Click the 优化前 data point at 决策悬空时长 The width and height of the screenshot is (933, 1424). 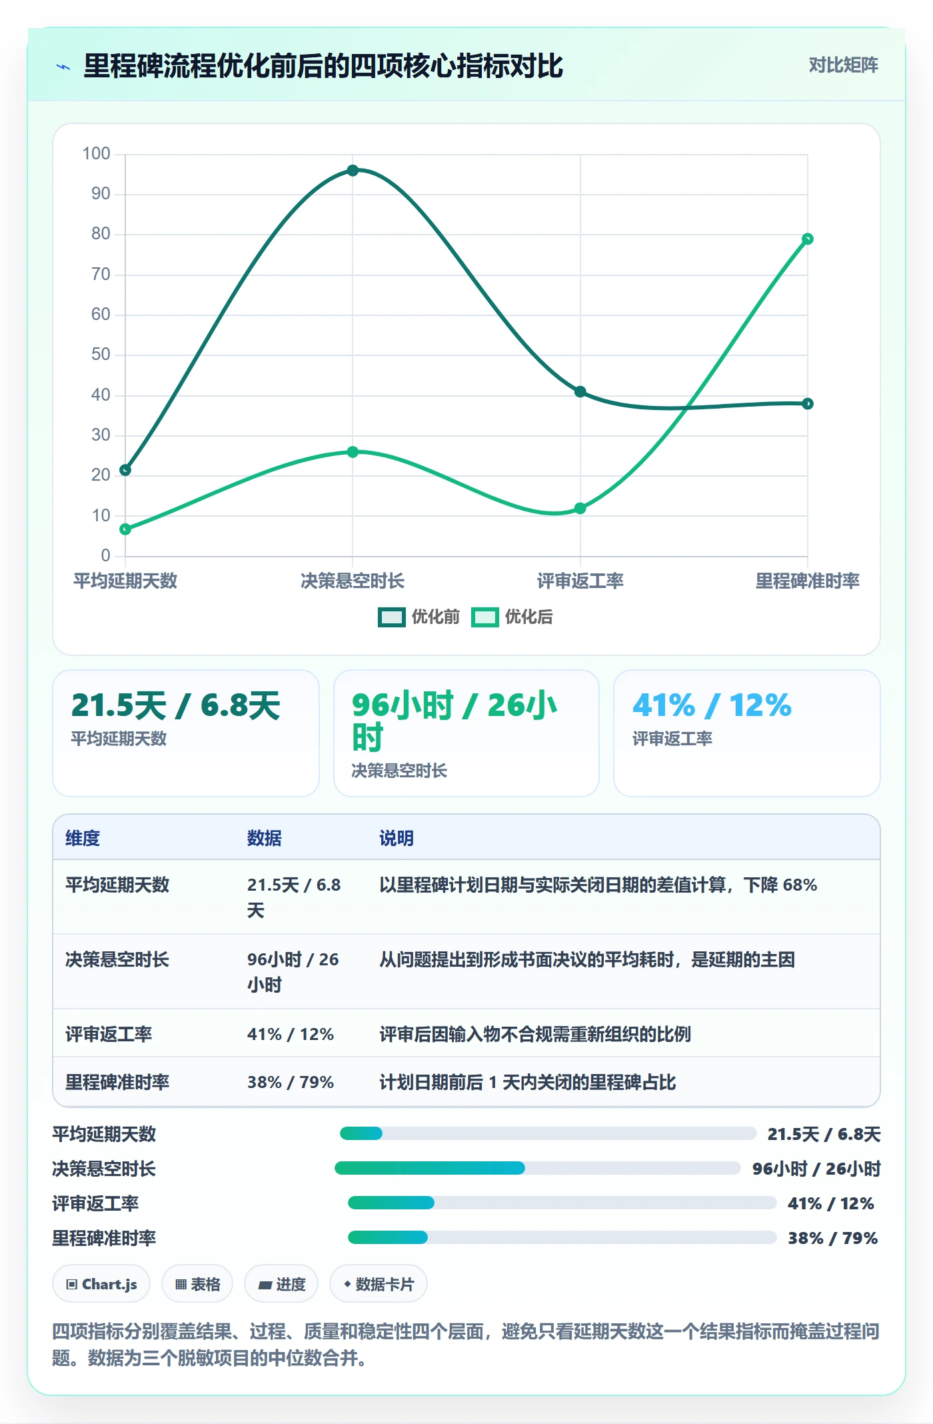(353, 171)
